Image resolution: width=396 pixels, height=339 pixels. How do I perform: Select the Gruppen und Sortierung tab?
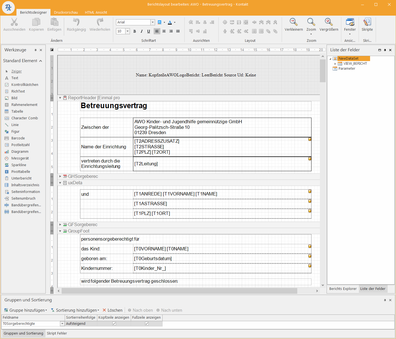23,333
